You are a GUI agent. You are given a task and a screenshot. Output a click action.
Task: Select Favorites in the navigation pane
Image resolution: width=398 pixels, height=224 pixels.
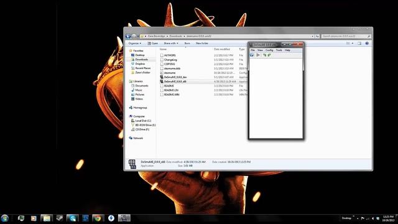(x=138, y=50)
